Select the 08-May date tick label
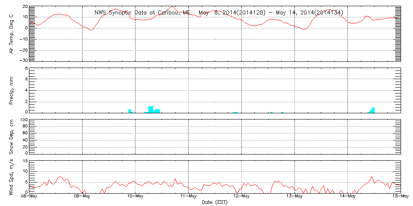This screenshot has height=206, width=413. [29, 197]
